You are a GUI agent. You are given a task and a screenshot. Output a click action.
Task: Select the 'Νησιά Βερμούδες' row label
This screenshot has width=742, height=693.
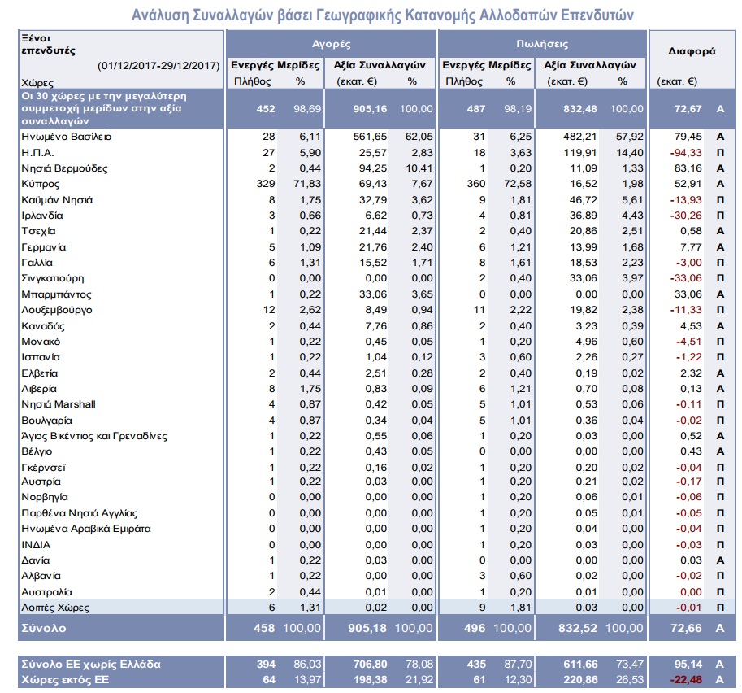pos(64,168)
